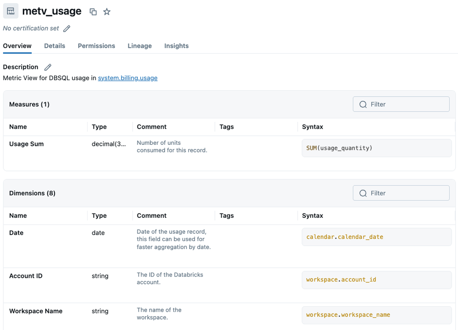Image resolution: width=458 pixels, height=330 pixels.
Task: Click the search icon in the Dimensions filter
Action: coord(363,193)
